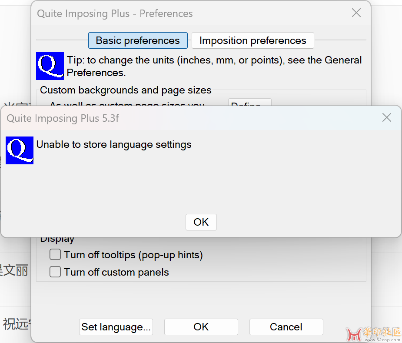Click OK in the 'Unable to store language settings' dialog
Screen dimensions: 402x343
tap(201, 222)
